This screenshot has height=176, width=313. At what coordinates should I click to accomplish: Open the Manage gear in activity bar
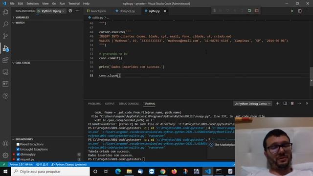(5, 155)
